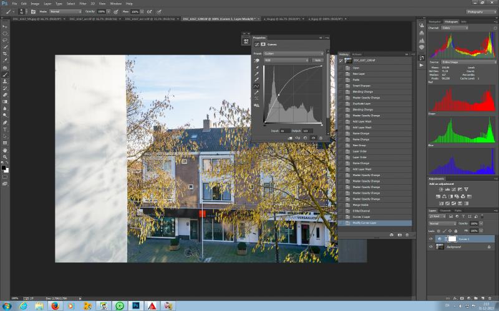Open the Image menu
Image resolution: width=499 pixels, height=311 pixels.
35,4
